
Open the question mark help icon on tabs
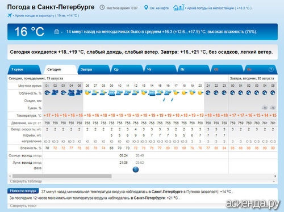coord(271,69)
